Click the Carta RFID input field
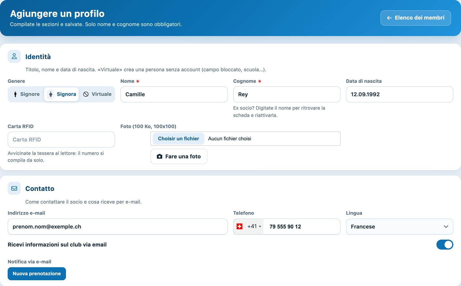The width and height of the screenshot is (461, 286). point(61,140)
